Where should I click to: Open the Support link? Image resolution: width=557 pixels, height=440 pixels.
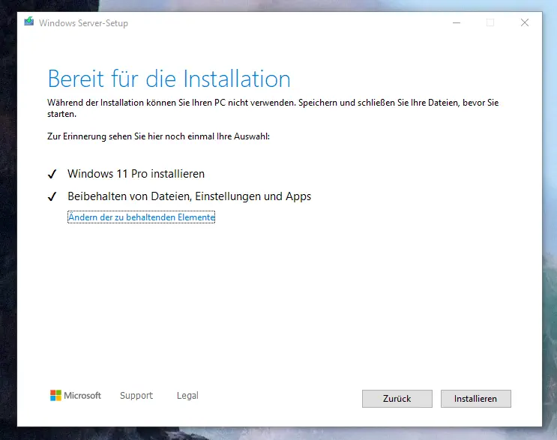tap(136, 395)
